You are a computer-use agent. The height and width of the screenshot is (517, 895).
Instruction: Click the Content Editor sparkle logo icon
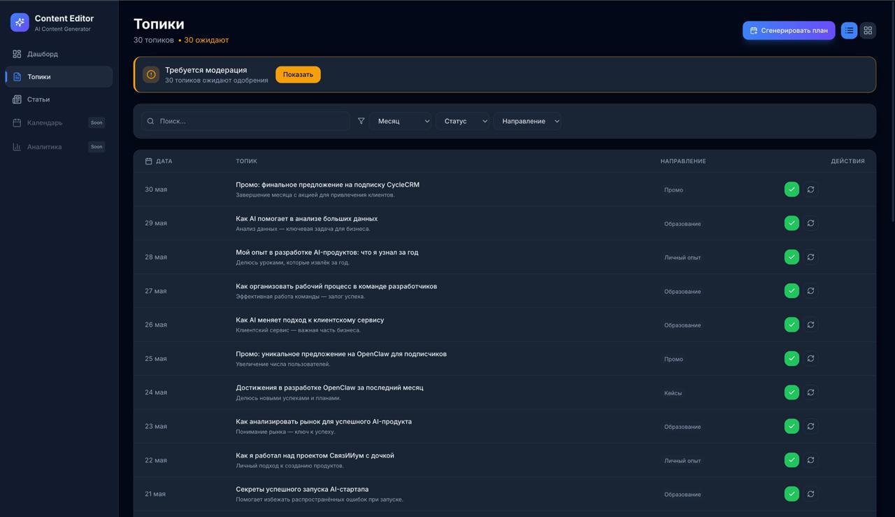pos(20,22)
